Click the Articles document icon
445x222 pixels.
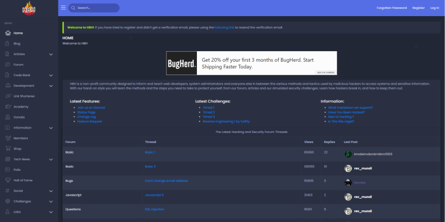coord(8,54)
